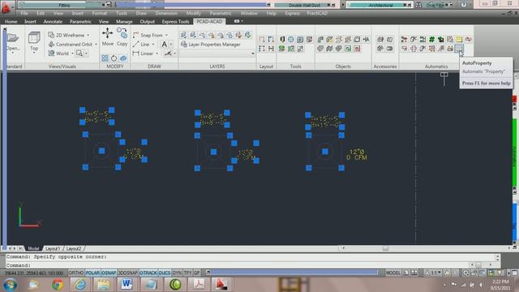Toggle DUCS in status bar
Screen dimensions: 519x292
point(165,273)
